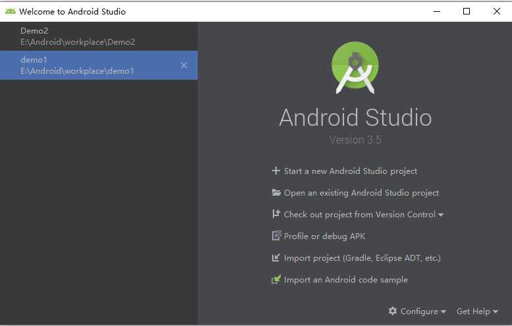Click the Profile or debug APK icon
512x326 pixels.
tap(276, 236)
